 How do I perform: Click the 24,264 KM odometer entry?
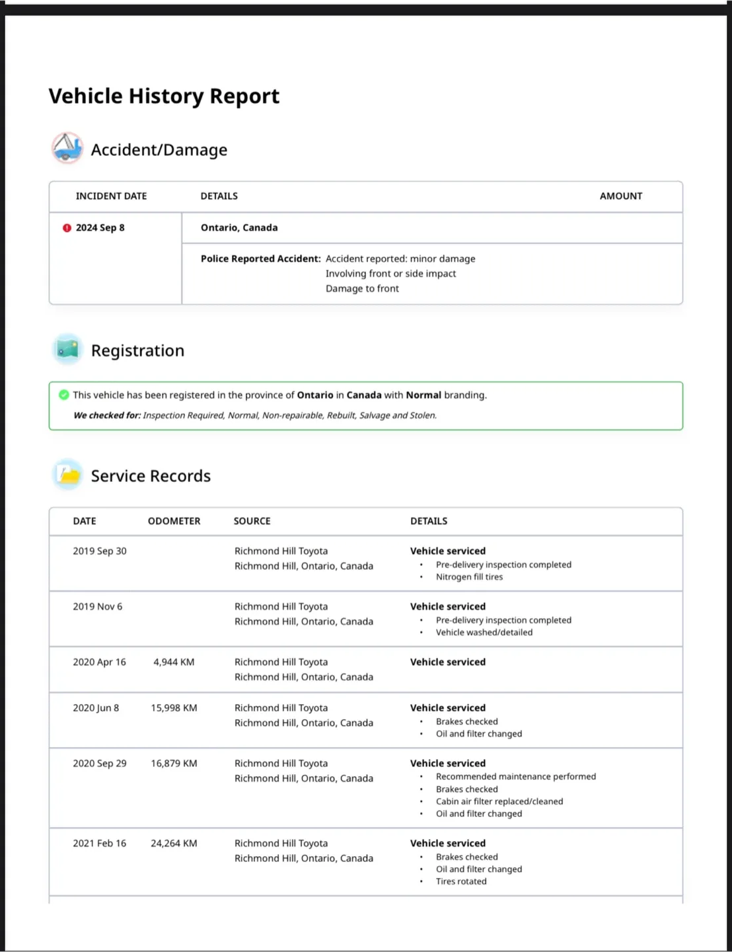point(174,844)
